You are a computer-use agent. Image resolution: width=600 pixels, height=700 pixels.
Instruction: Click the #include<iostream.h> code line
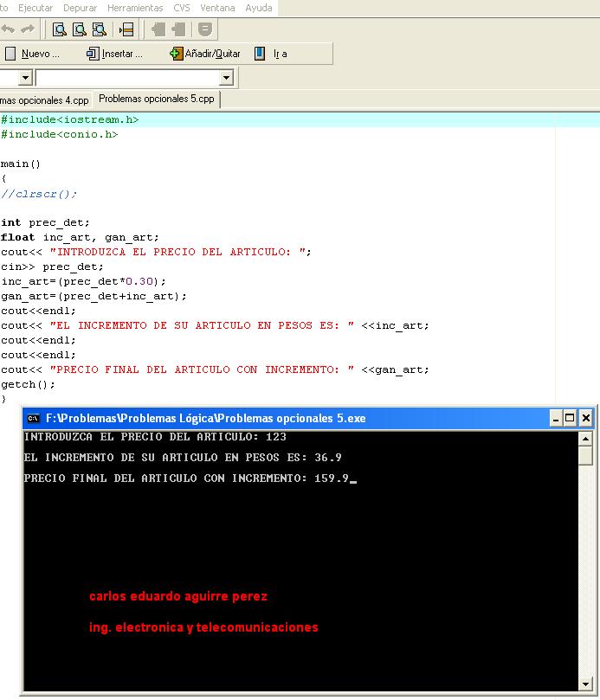pos(69,119)
